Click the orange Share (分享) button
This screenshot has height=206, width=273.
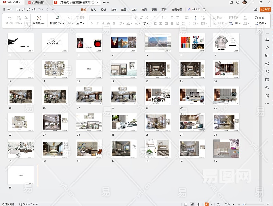pyautogui.click(x=265, y=10)
